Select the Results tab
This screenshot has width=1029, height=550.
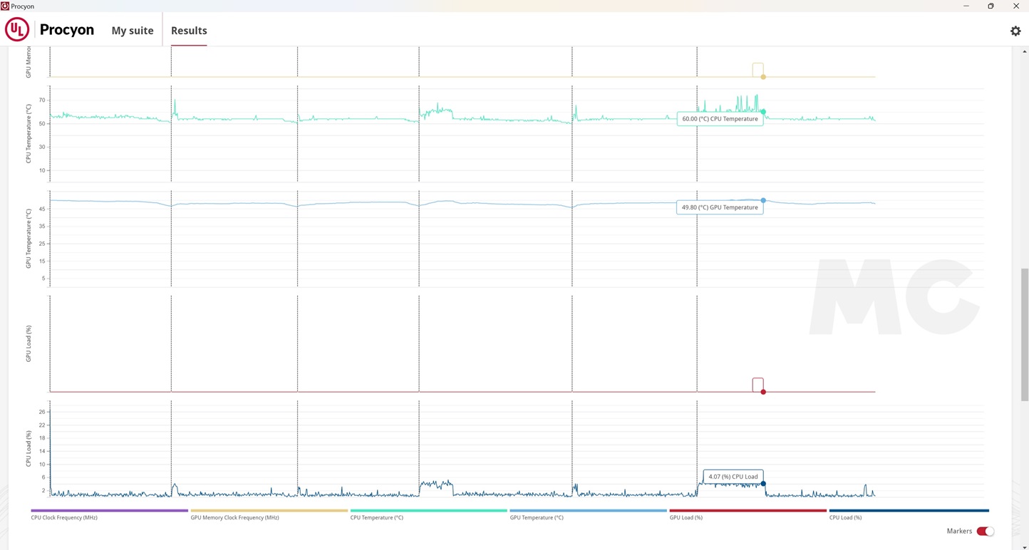click(x=189, y=31)
